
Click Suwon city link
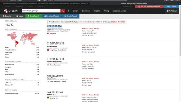point(64,81)
